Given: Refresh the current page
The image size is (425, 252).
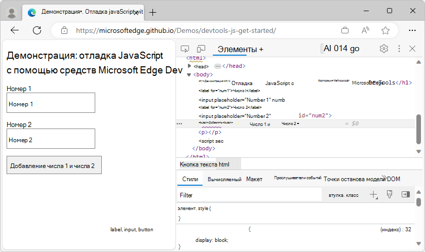Looking at the screenshot, I should [37, 30].
